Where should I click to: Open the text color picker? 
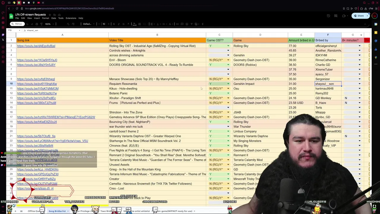pos(128,24)
